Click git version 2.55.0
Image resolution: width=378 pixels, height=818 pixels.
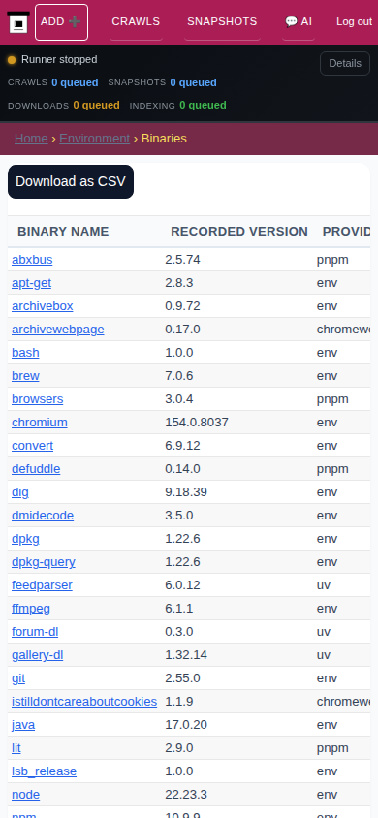[182, 678]
